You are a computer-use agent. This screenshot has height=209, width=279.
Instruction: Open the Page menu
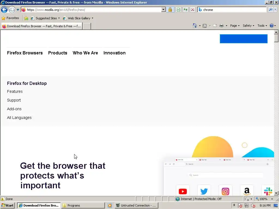click(235, 26)
